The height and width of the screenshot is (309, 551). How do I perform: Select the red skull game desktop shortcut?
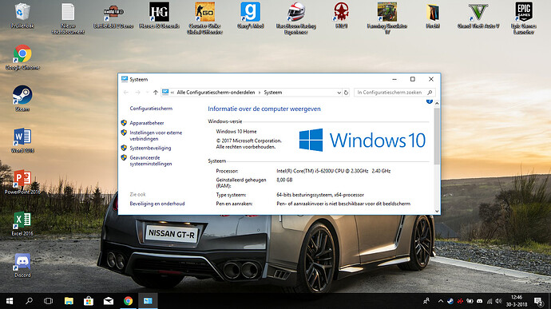tap(342, 15)
